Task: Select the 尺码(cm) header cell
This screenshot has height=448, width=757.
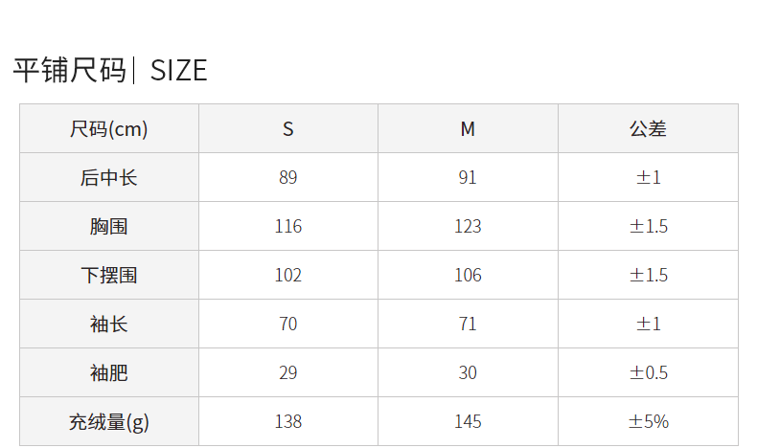Action: coord(109,128)
